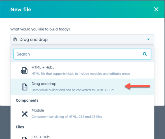Click the HTML + HubL code file icon
Viewport: 165px width, 139px height.
click(x=24, y=70)
